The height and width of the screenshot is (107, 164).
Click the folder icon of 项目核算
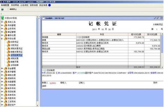[5, 91]
